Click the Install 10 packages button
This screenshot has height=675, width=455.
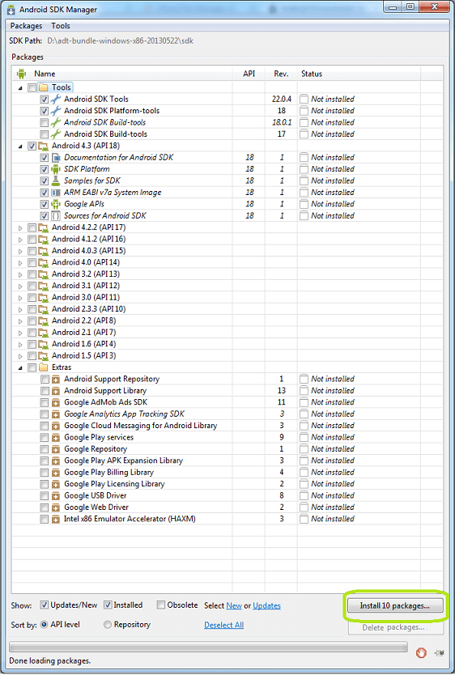[x=395, y=605]
